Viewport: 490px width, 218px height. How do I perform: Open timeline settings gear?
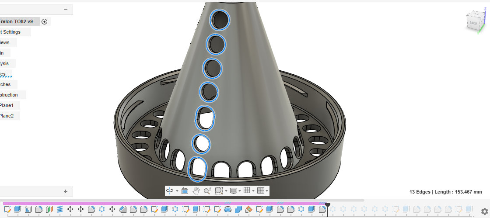(484, 211)
